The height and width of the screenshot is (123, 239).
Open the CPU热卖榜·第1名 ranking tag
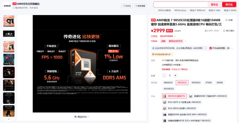pos(162,54)
